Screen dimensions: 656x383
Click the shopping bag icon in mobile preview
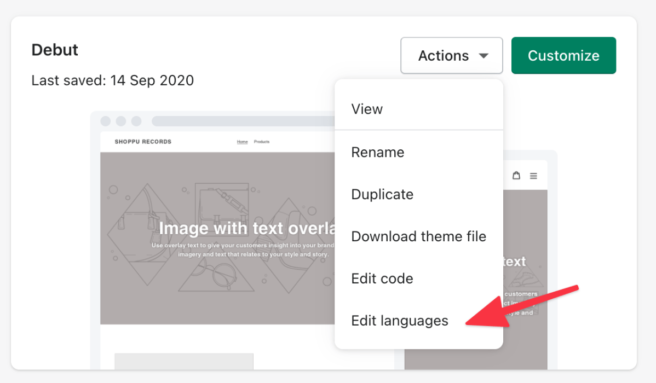[516, 175]
